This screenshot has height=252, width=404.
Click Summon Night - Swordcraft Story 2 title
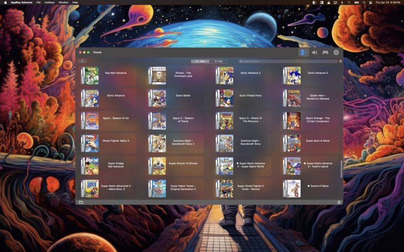pos(183,142)
